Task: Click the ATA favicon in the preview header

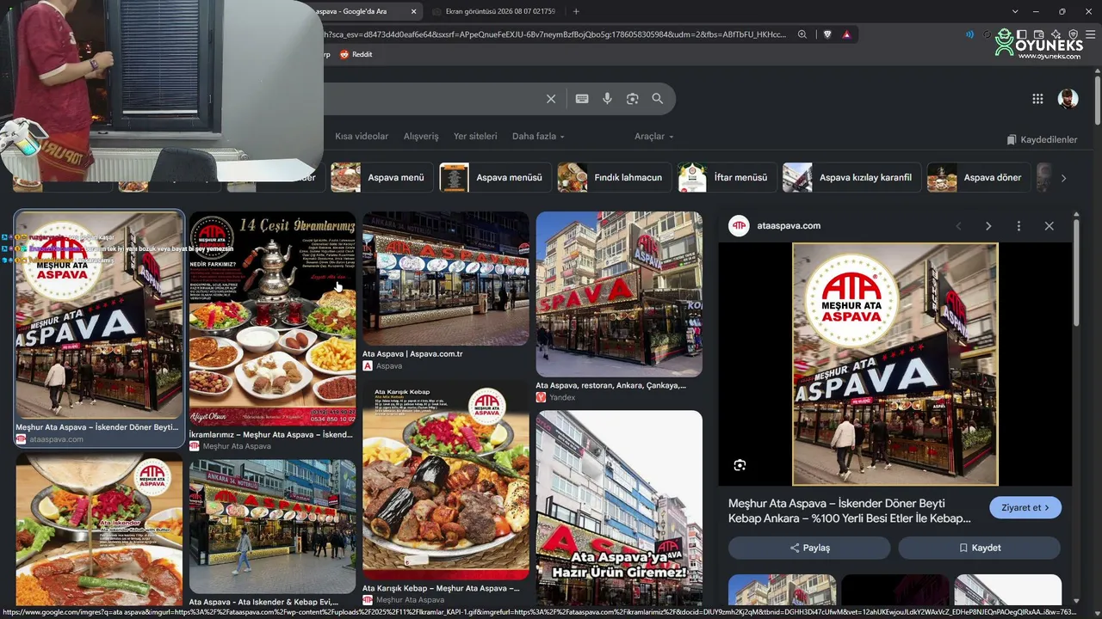Action: tap(739, 226)
